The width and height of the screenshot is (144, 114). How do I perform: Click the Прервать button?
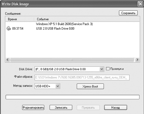click(88, 108)
